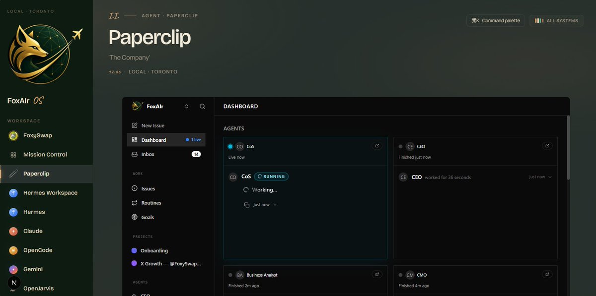Click the Claude workspace icon

tap(13, 231)
